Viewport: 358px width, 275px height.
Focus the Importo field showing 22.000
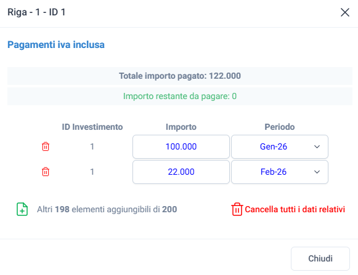pyautogui.click(x=181, y=172)
